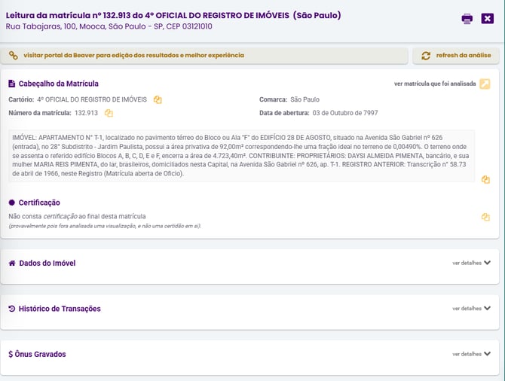Viewport: 505px width, 381px height.
Task: Expand Histórico de Transações details chevron
Action: click(x=487, y=308)
